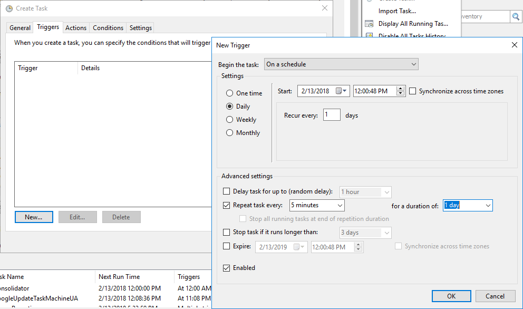Click the Edit... trigger button
This screenshot has width=523, height=309.
click(78, 217)
